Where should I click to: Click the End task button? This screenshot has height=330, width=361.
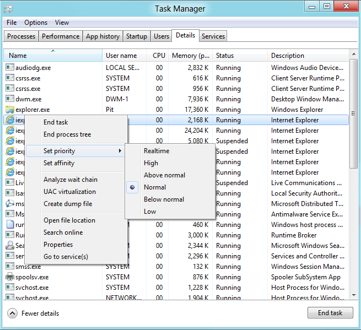(330, 313)
